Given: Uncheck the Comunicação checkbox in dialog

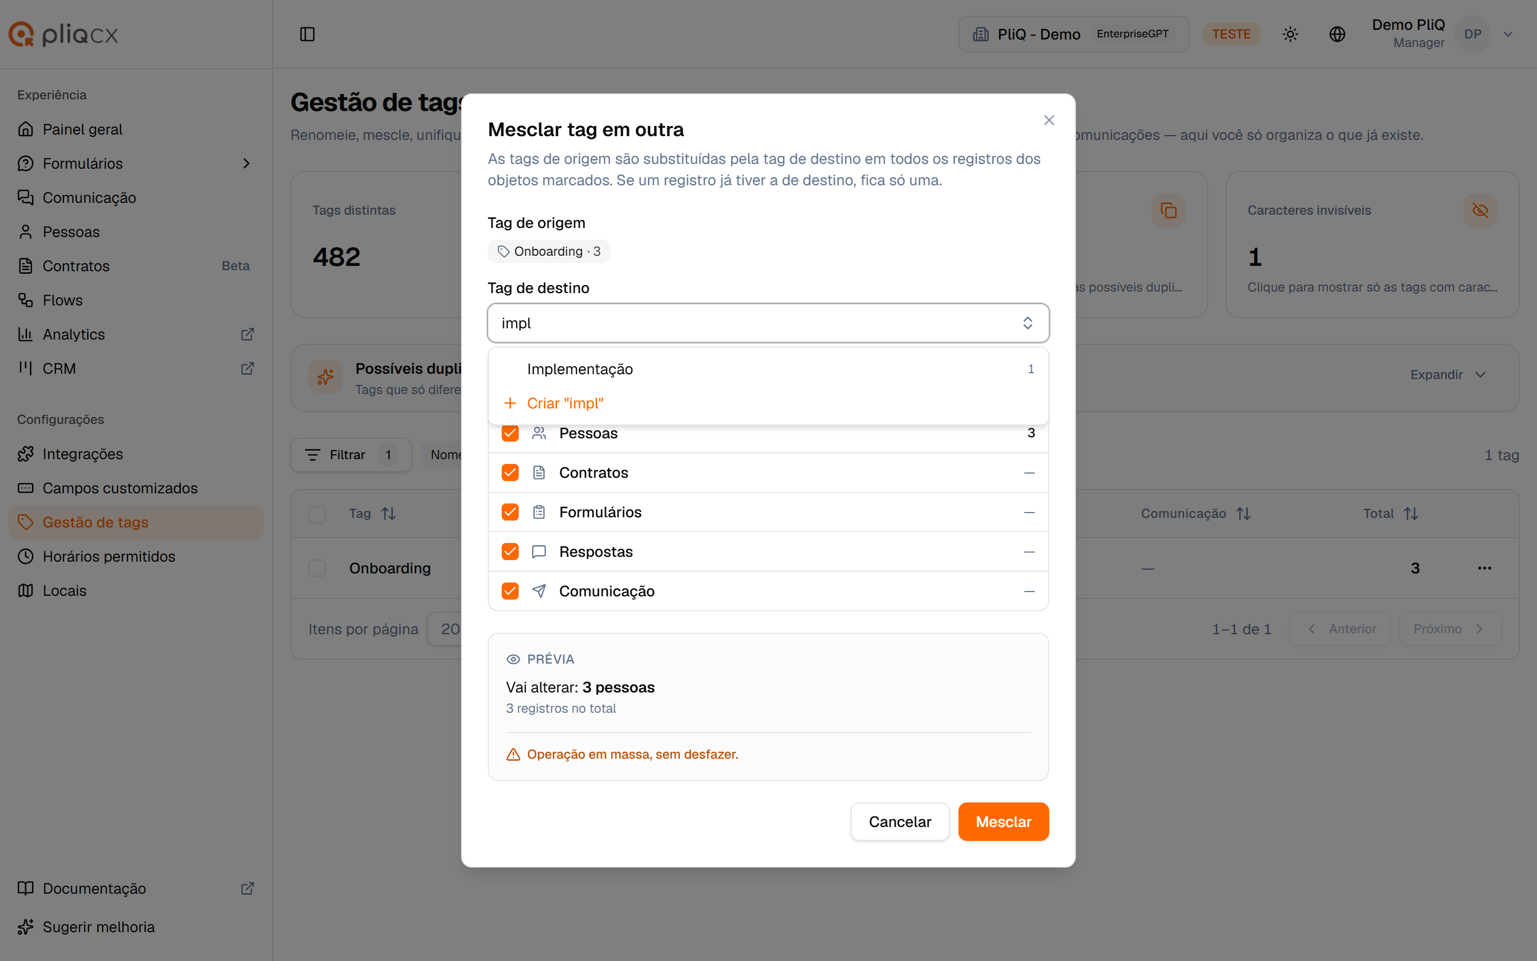Looking at the screenshot, I should pos(510,591).
